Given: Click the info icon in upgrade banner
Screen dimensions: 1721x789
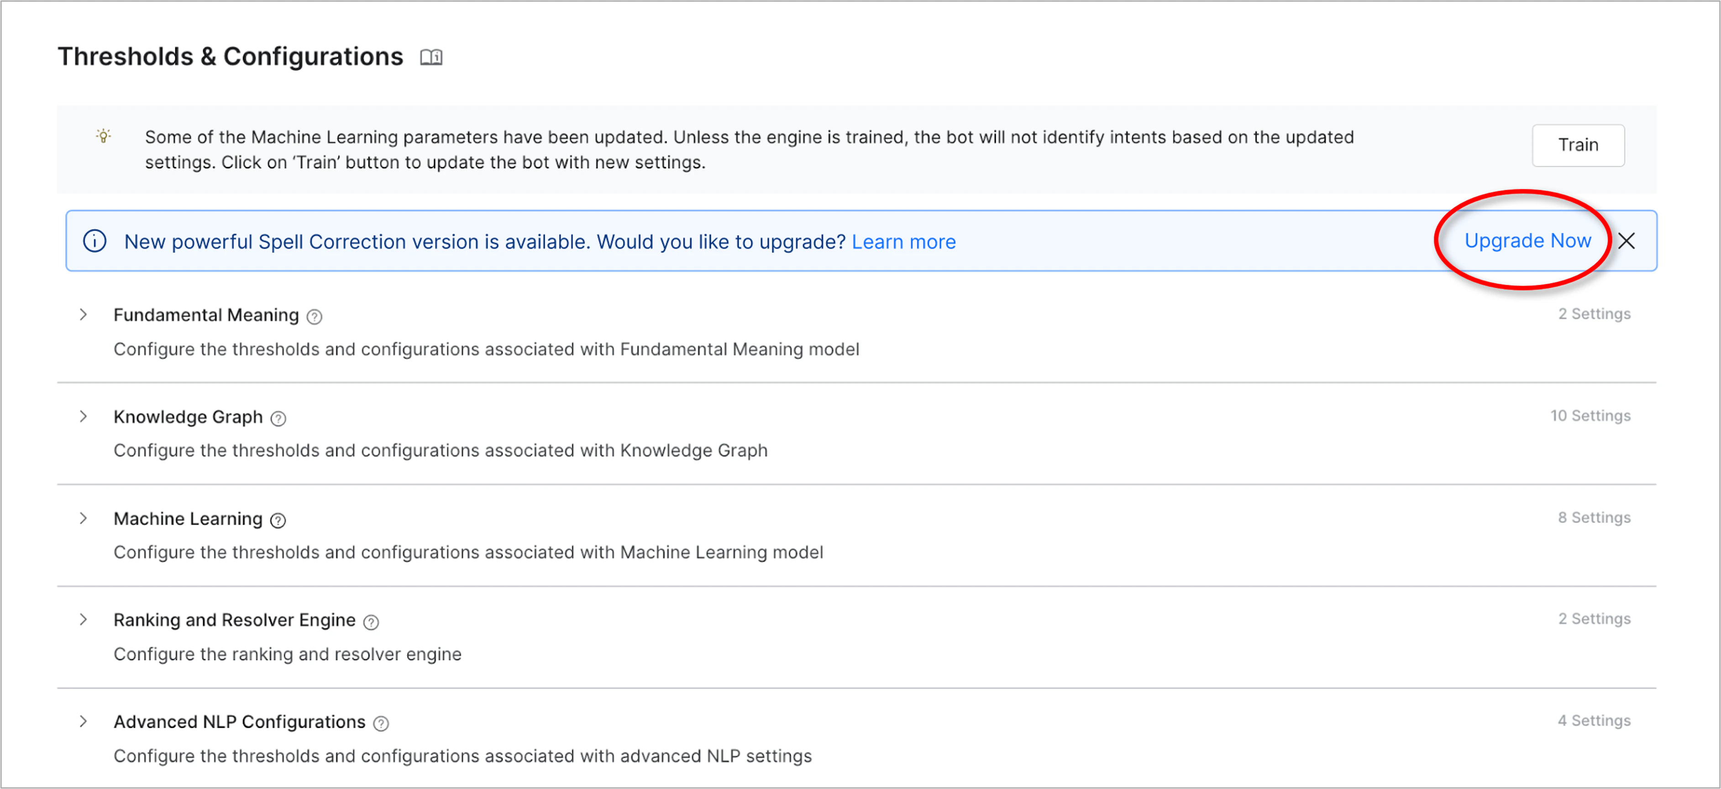Looking at the screenshot, I should pos(95,241).
